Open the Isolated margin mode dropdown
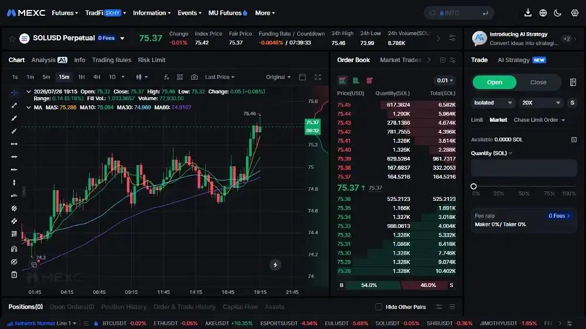The height and width of the screenshot is (329, 586). [493, 102]
